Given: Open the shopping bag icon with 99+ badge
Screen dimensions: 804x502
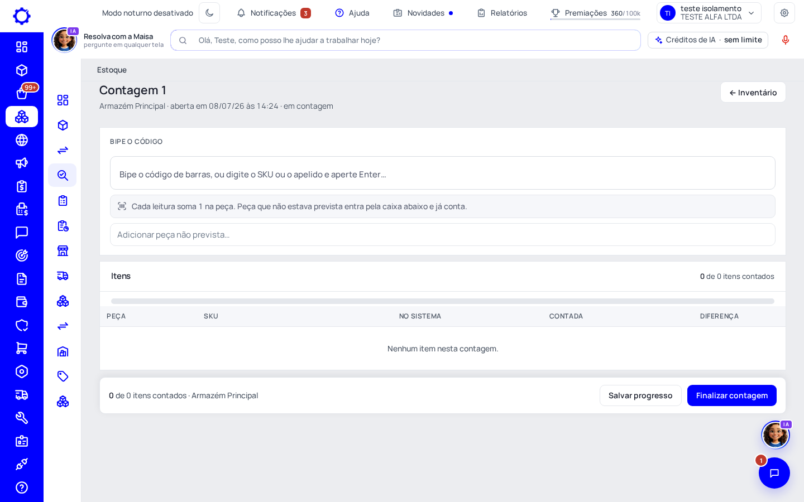Looking at the screenshot, I should (x=22, y=93).
